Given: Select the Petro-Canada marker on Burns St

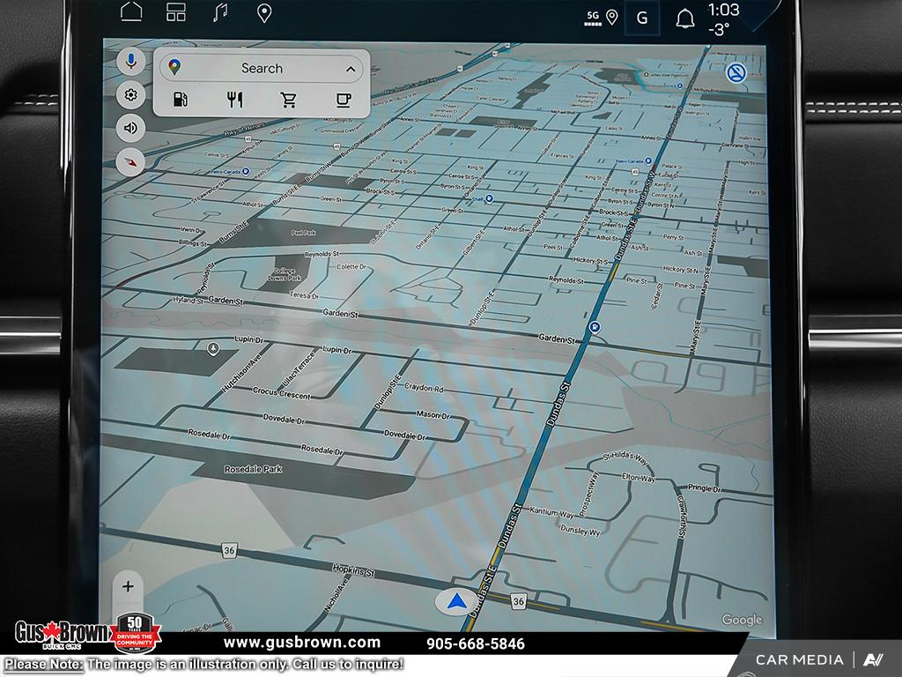Looking at the screenshot, I should coord(245,170).
